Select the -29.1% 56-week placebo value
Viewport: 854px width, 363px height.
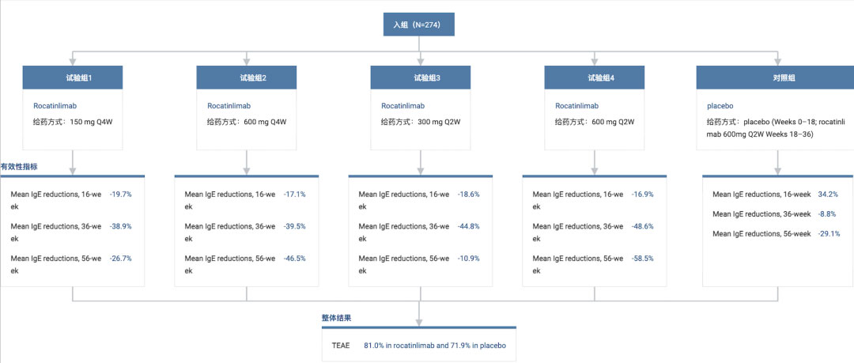pyautogui.click(x=828, y=235)
